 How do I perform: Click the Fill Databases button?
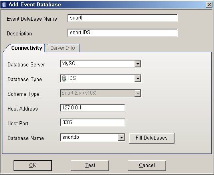click(152, 138)
